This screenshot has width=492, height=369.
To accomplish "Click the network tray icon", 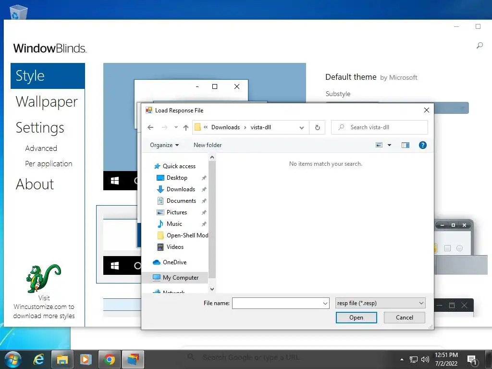I will click(414, 359).
